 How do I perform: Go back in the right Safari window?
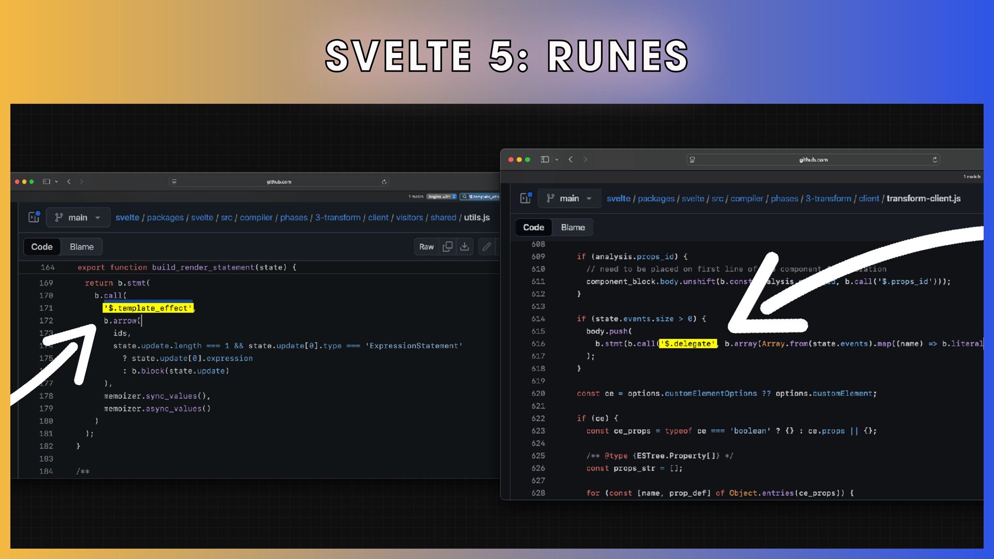point(571,159)
